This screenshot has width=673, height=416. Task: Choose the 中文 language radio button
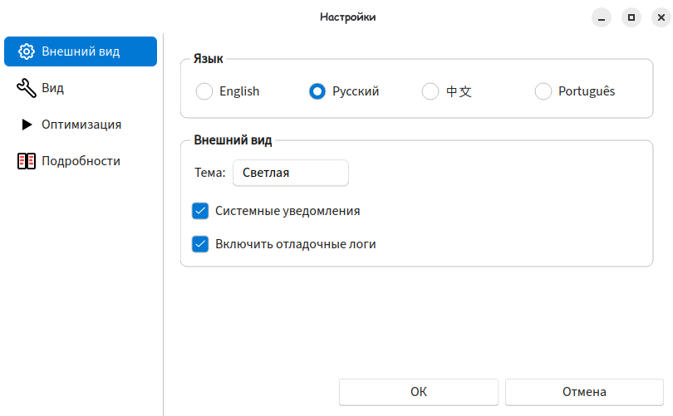(430, 91)
